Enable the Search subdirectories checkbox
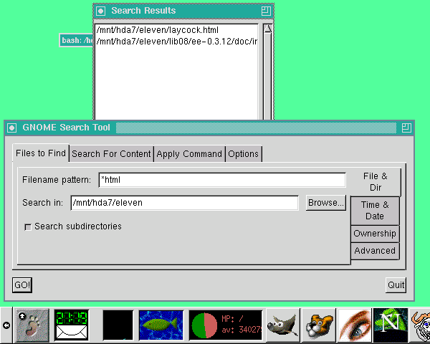430x344 pixels. coord(28,227)
